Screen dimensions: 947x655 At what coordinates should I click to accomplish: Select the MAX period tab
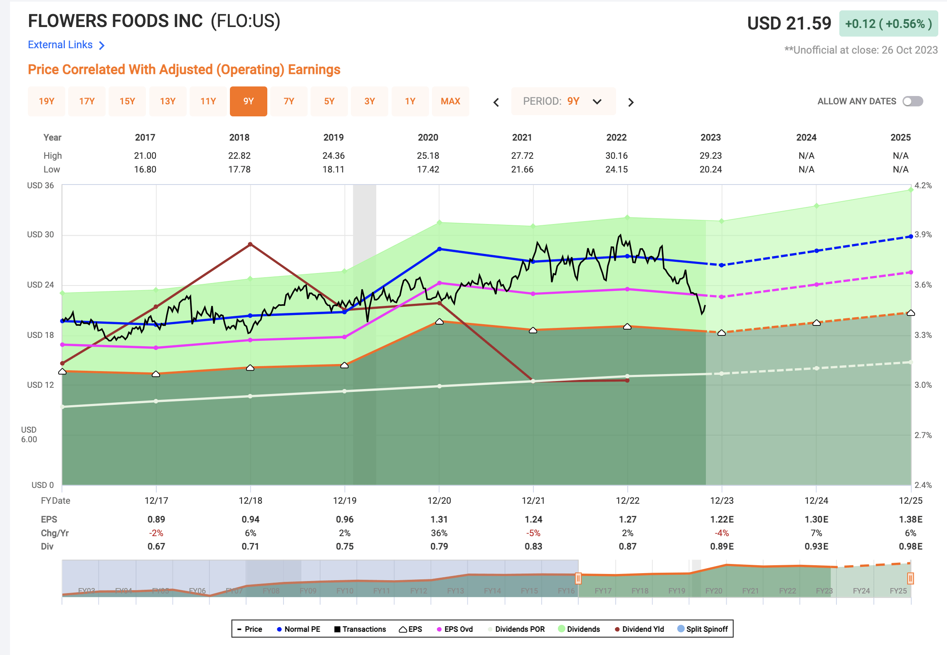pos(451,101)
